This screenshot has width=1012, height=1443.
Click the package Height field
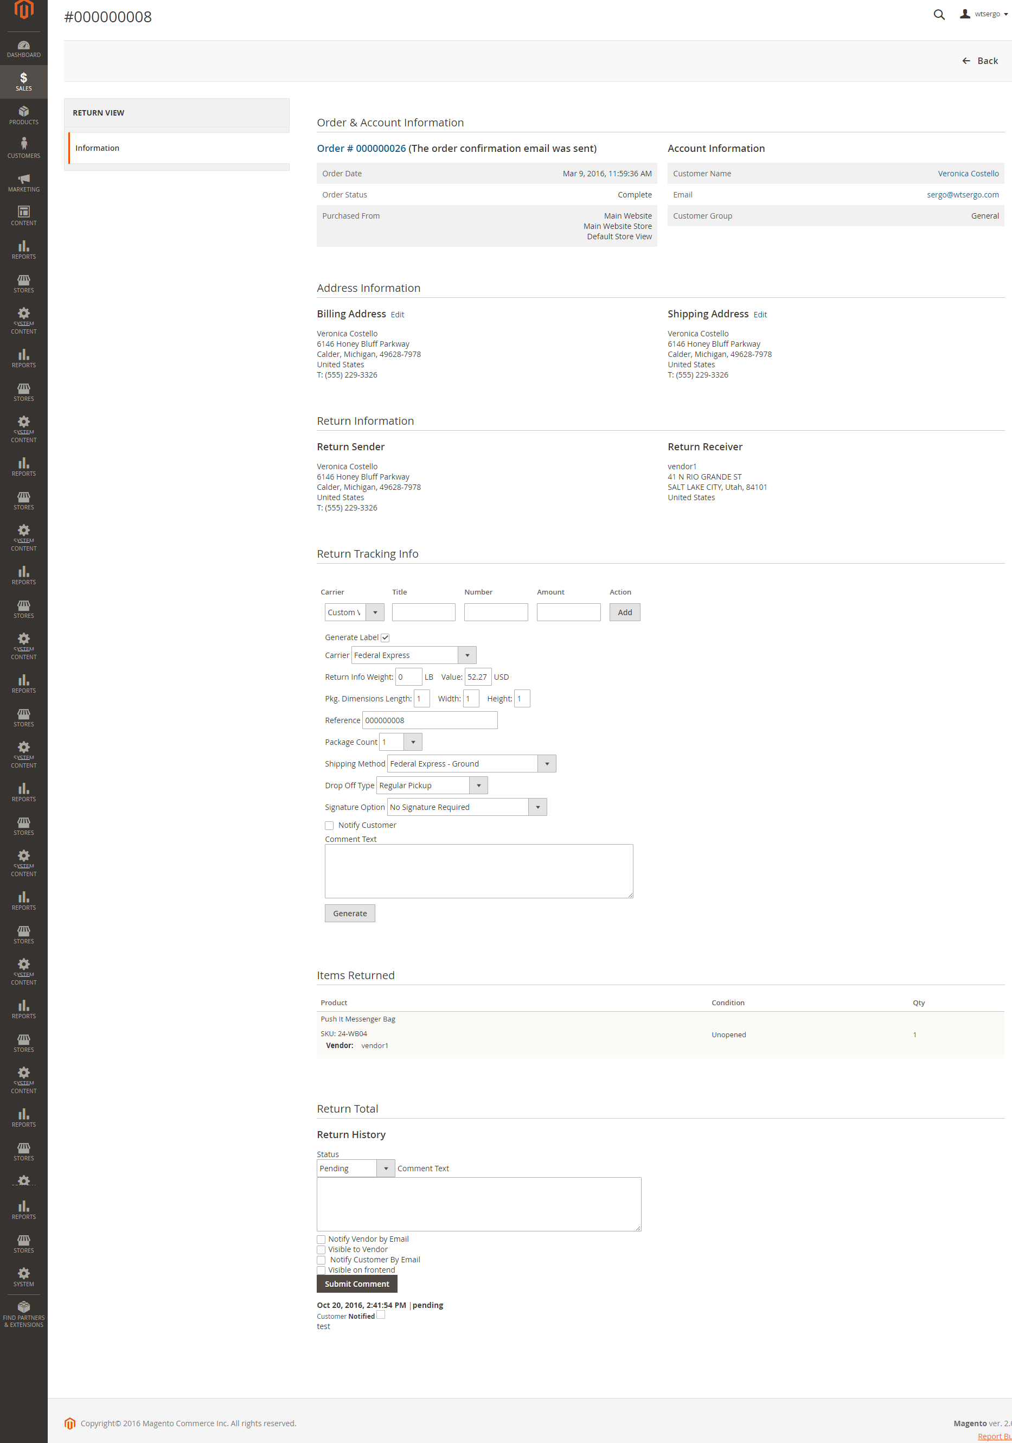pos(522,699)
